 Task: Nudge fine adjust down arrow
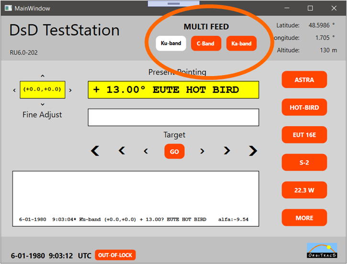pyautogui.click(x=43, y=104)
